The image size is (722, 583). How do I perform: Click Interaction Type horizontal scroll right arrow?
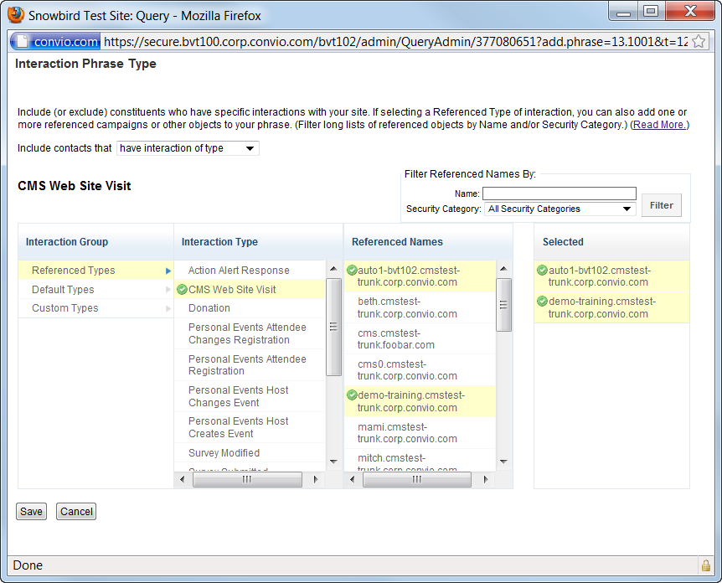pos(316,479)
